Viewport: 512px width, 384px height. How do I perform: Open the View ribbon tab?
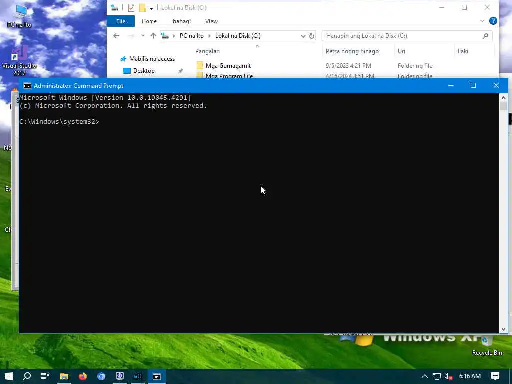point(211,21)
